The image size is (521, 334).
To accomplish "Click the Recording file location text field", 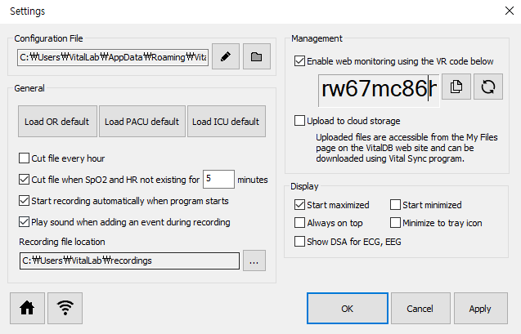I will 129,261.
